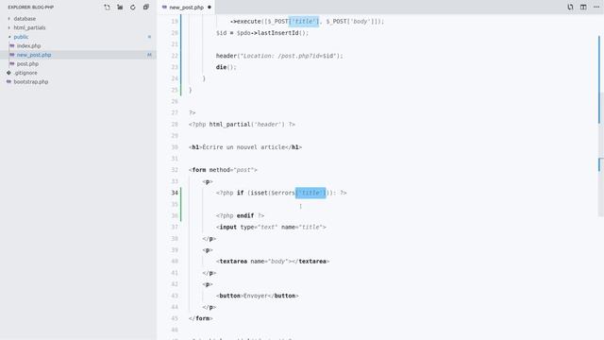This screenshot has width=604, height=340.
Task: Refresh the Explorer file tree
Action: (x=133, y=7)
